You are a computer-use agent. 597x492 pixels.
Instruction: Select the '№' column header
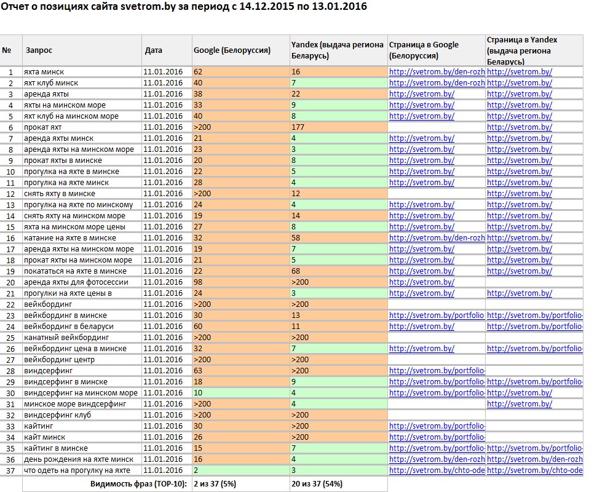coord(11,50)
